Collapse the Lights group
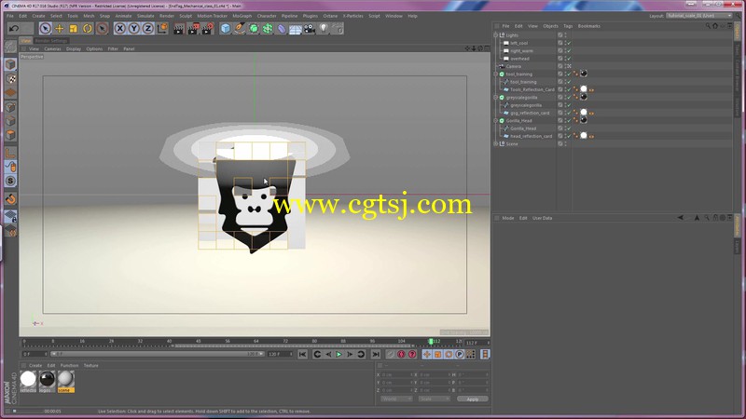The width and height of the screenshot is (746, 419). (x=496, y=35)
